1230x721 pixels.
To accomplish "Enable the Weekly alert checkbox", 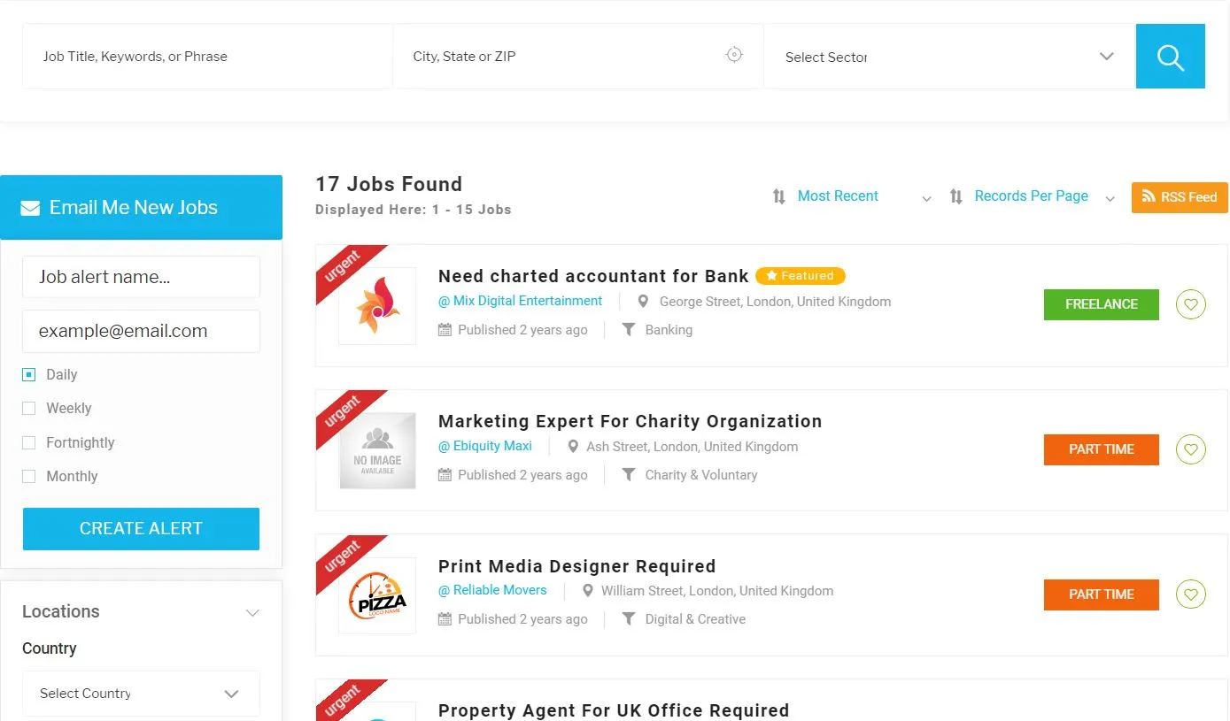I will click(x=27, y=408).
